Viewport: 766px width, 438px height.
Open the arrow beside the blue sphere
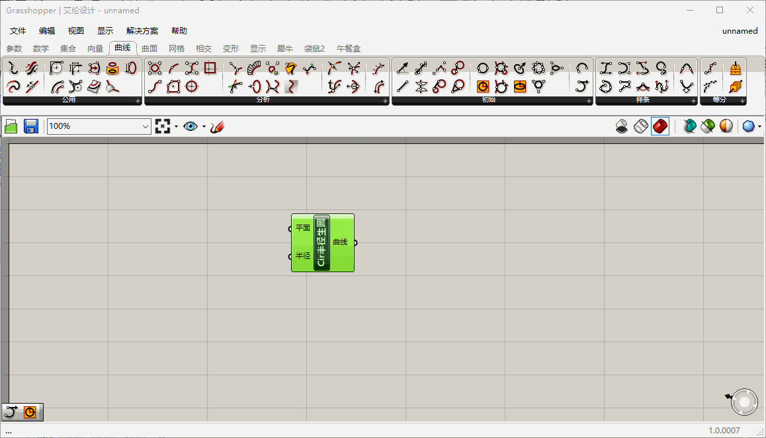tap(759, 126)
